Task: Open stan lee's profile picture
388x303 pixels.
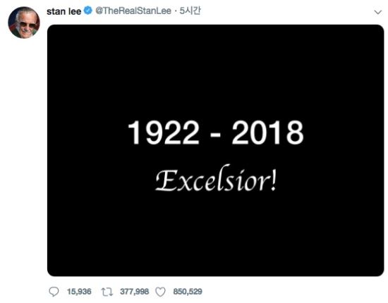Action: [24, 23]
